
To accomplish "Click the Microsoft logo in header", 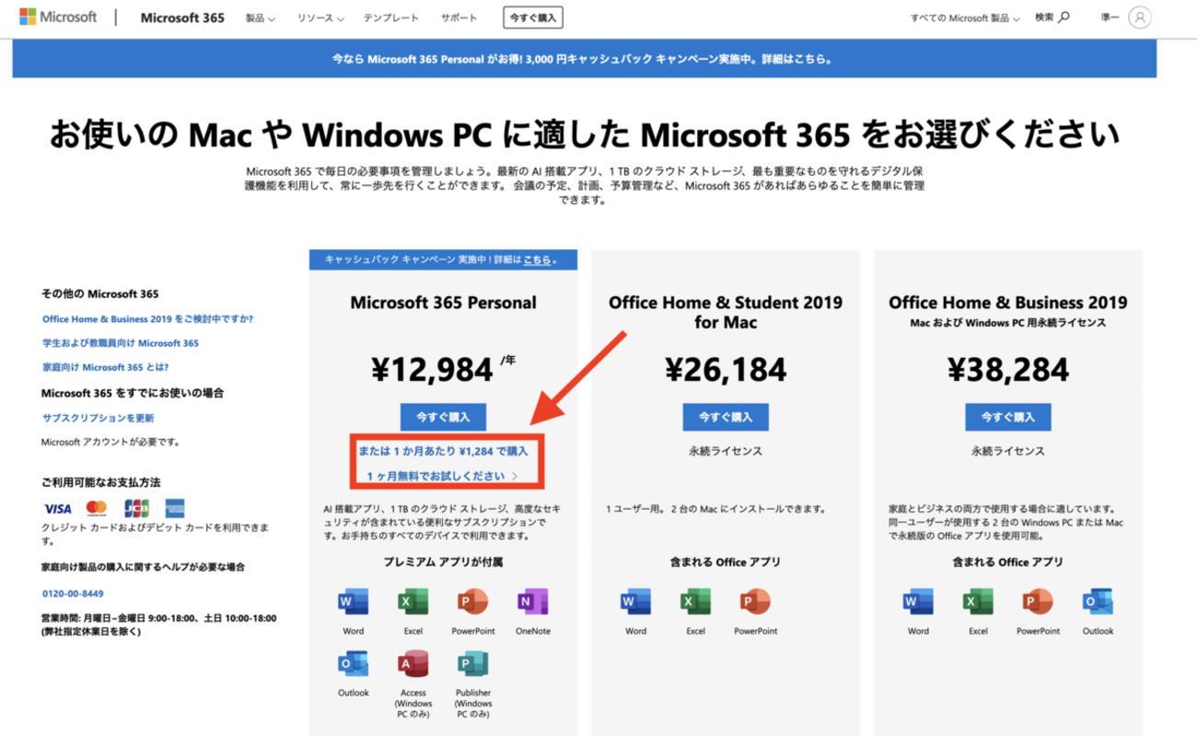I will (58, 17).
